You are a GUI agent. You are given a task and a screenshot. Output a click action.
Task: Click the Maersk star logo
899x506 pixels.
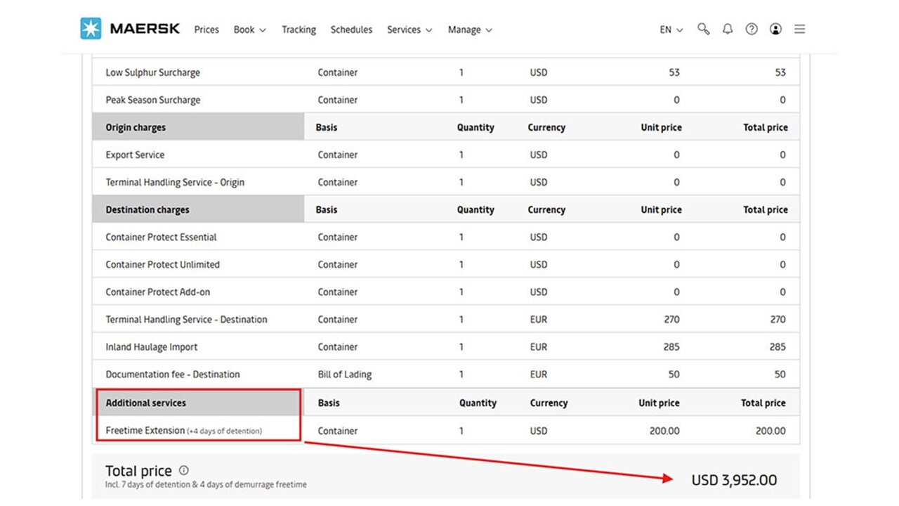[90, 28]
